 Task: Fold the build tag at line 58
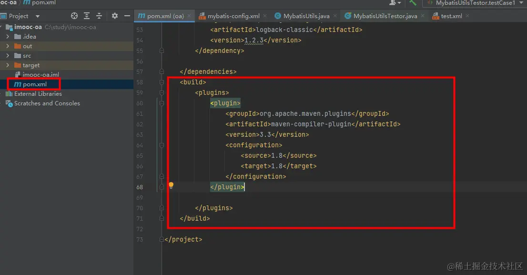(162, 82)
